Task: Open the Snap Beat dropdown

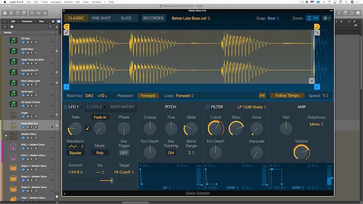Action: (x=273, y=18)
